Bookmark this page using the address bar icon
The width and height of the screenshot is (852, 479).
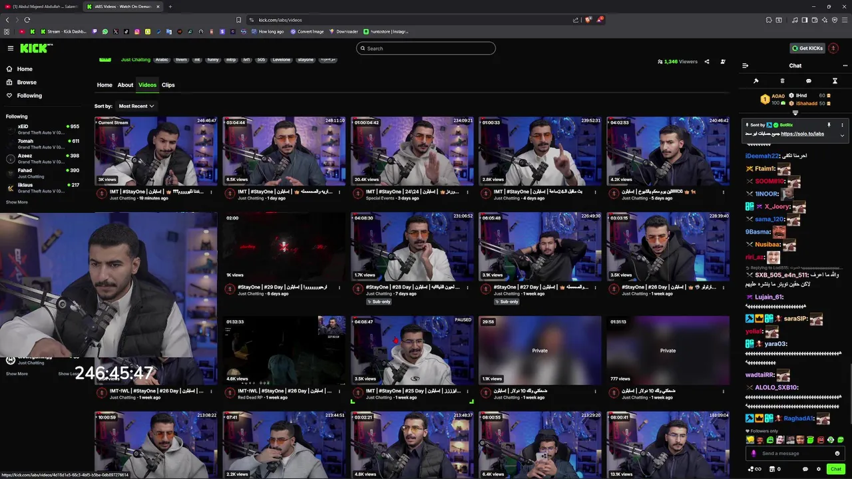point(238,20)
